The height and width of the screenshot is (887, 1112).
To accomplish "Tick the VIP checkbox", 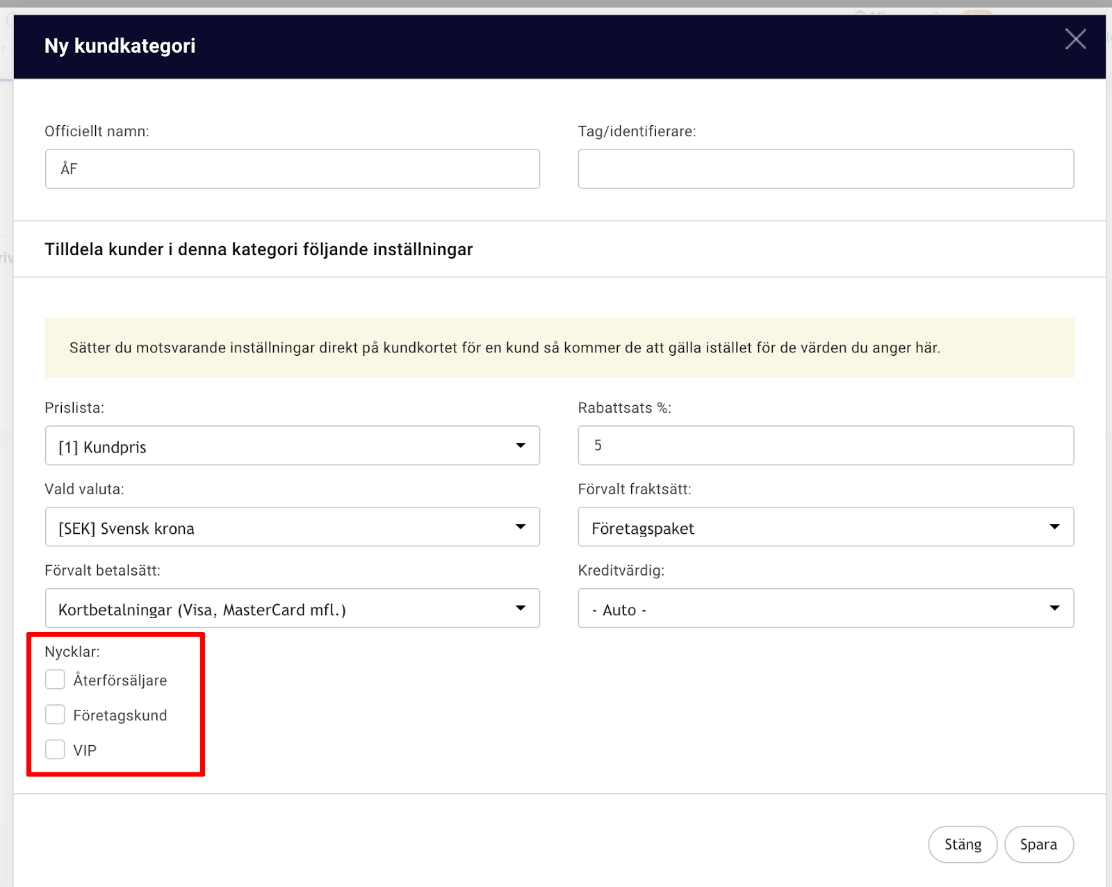I will tap(55, 749).
